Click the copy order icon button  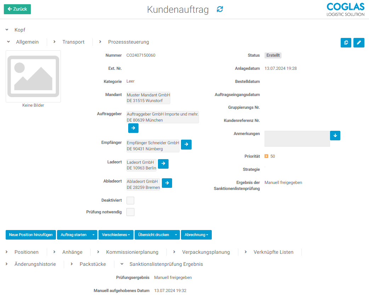[x=346, y=43]
